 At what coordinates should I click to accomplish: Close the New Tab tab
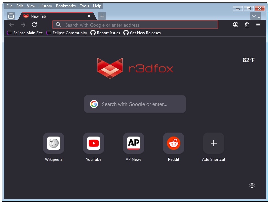[x=89, y=16]
